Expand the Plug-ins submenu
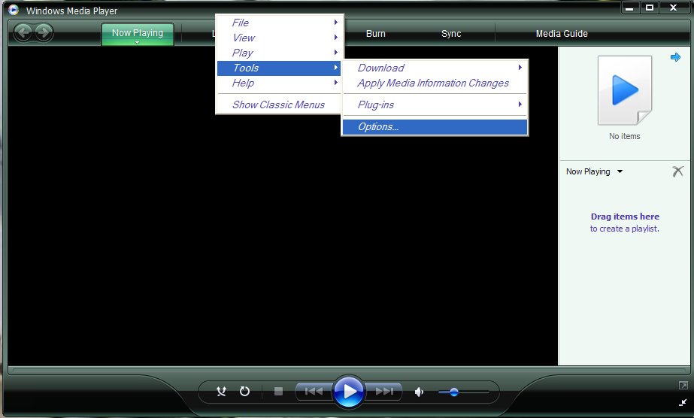The width and height of the screenshot is (694, 418). pos(435,104)
